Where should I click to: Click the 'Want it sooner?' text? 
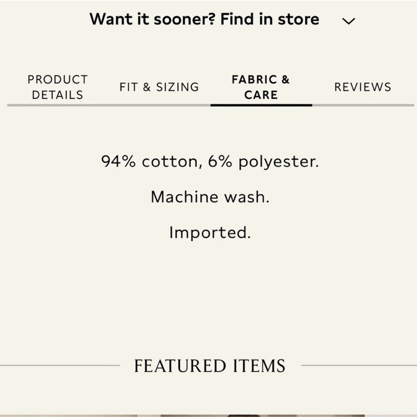tap(153, 19)
